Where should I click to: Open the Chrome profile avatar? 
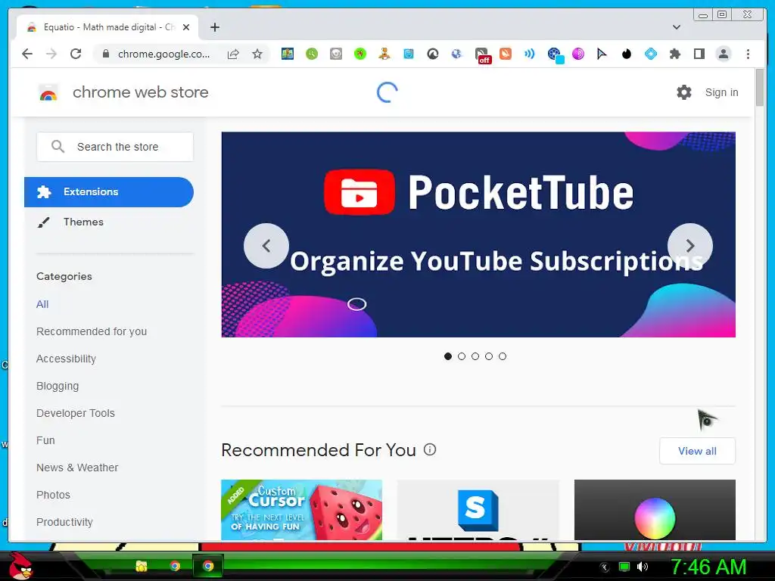[723, 54]
